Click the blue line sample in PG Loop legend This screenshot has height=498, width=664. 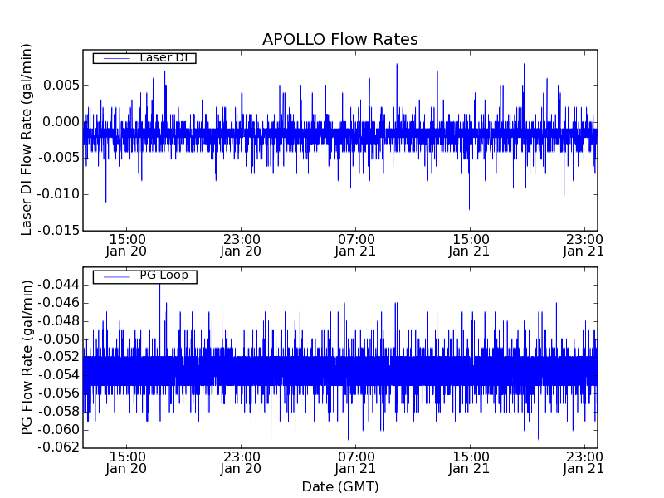coord(116,277)
